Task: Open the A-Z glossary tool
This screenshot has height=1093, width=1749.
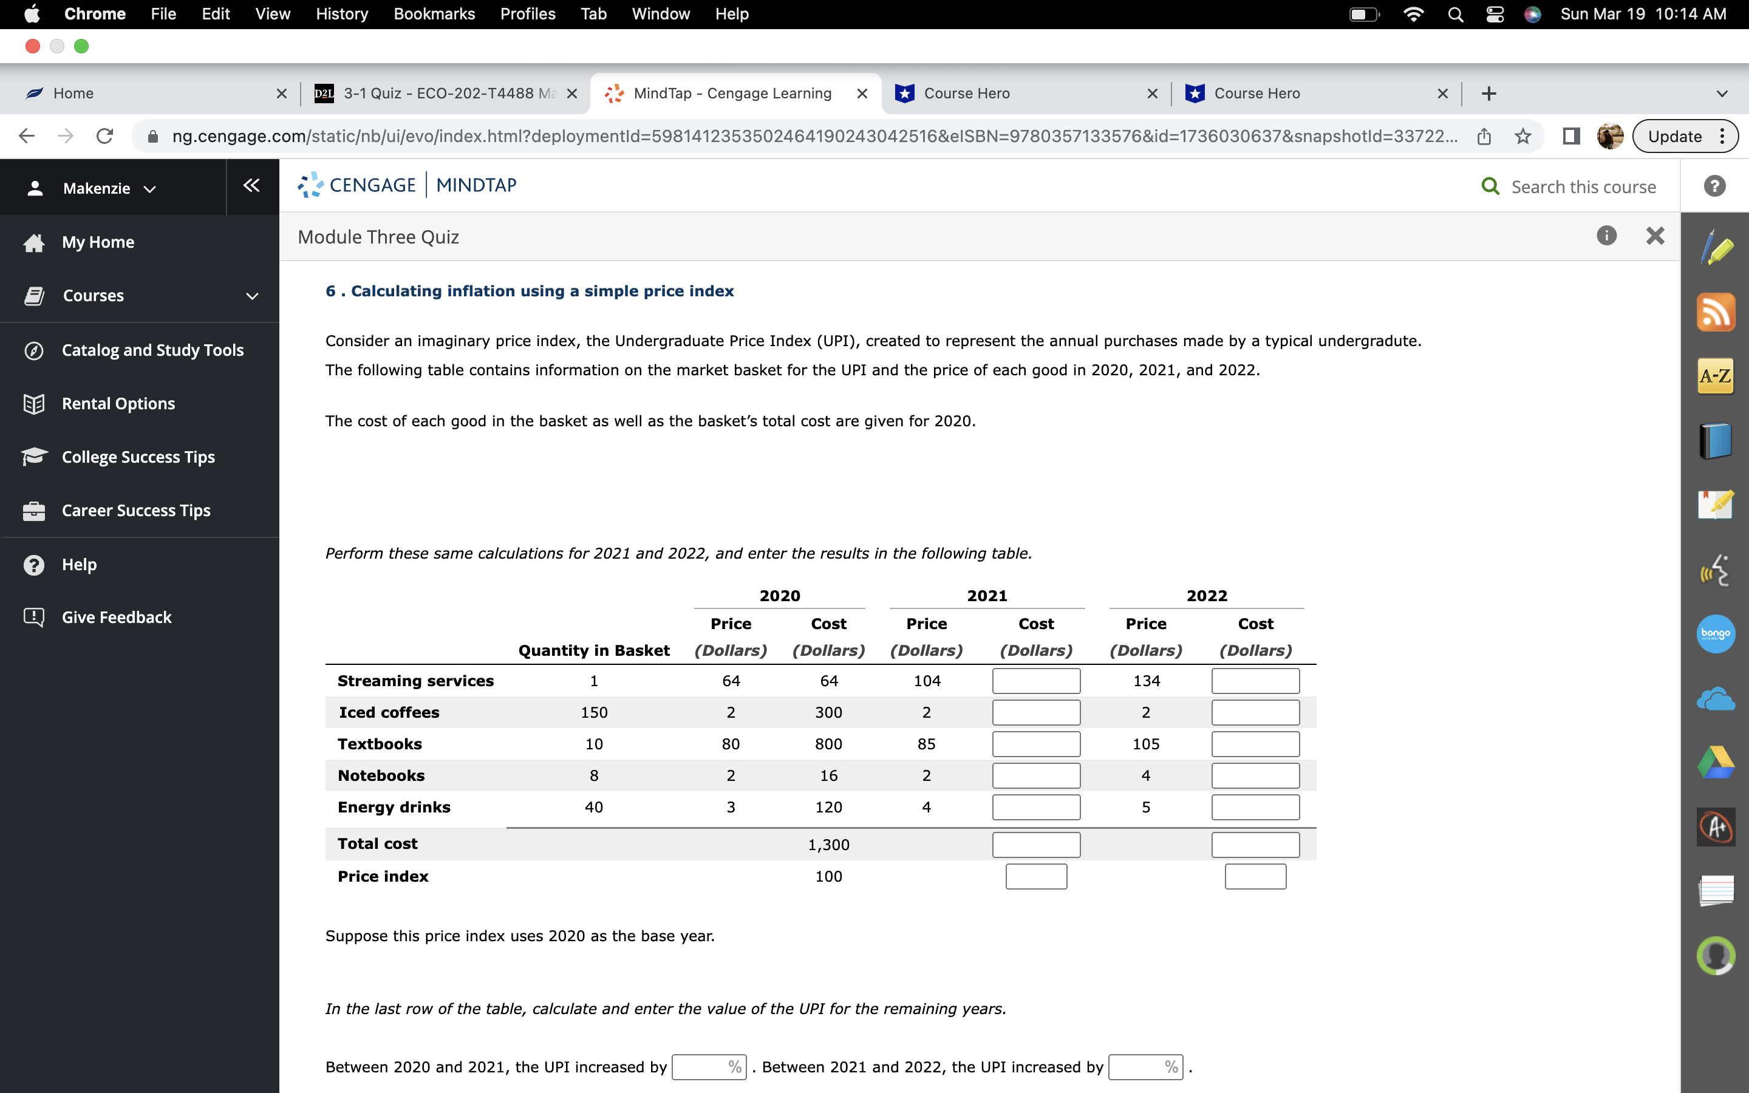Action: (1716, 375)
